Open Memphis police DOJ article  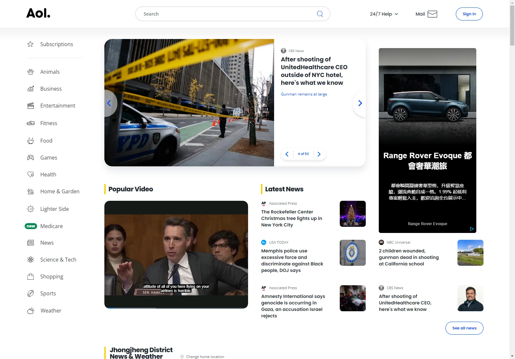click(x=292, y=261)
